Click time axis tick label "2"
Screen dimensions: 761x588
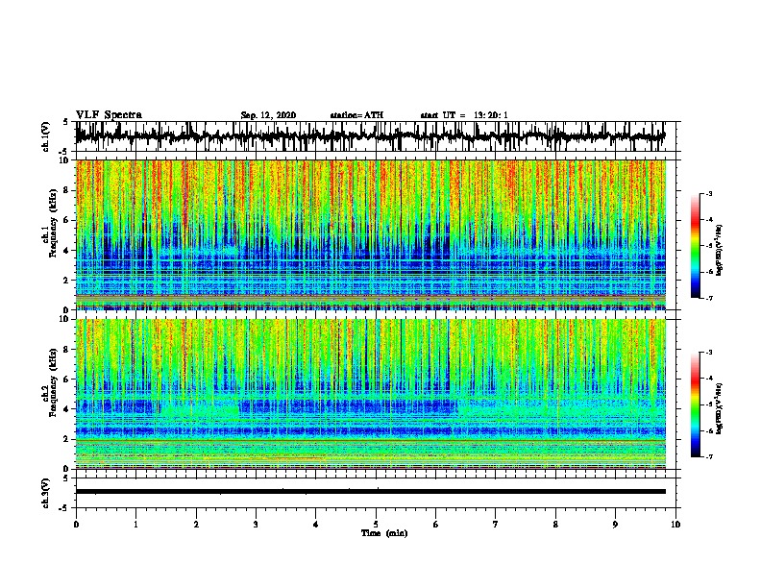196,525
